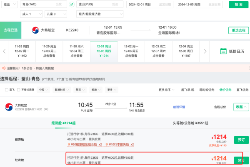The width and height of the screenshot is (250, 167).
Task: Swap departure and arrival cities icon
Action: (72, 5)
